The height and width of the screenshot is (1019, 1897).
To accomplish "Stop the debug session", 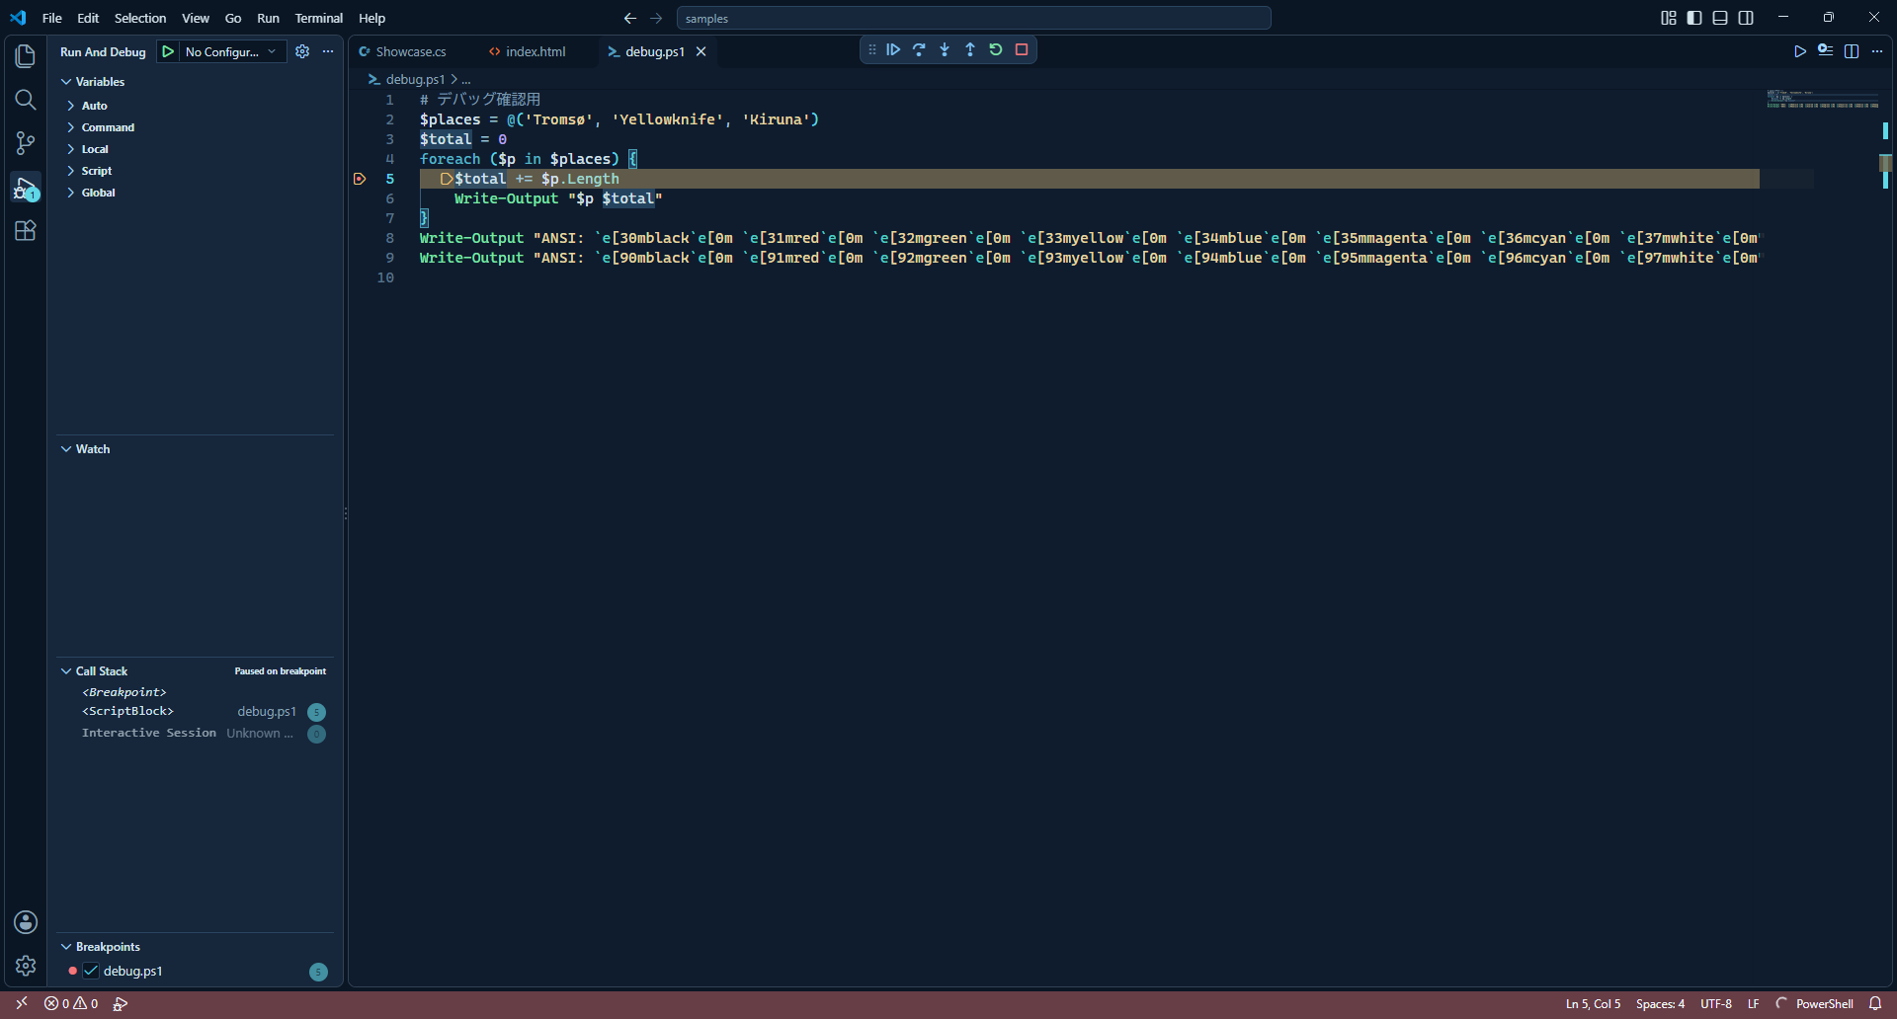I will tap(1022, 49).
